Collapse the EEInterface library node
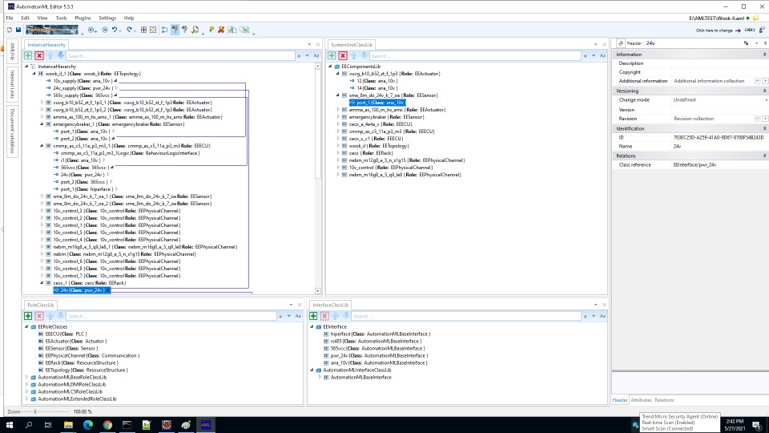 [312, 326]
